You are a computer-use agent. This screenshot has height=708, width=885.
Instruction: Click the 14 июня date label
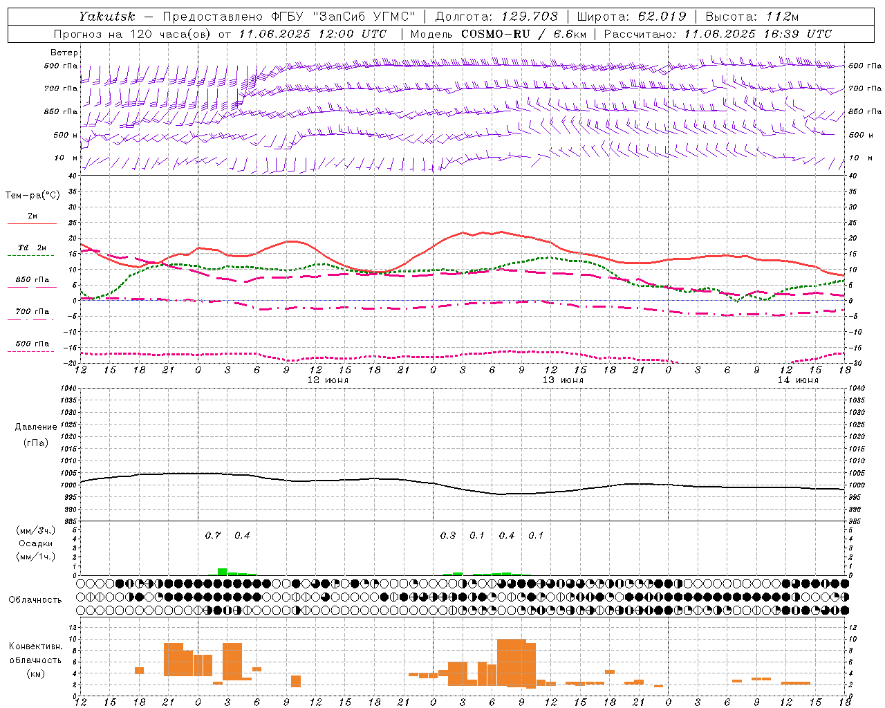798,380
